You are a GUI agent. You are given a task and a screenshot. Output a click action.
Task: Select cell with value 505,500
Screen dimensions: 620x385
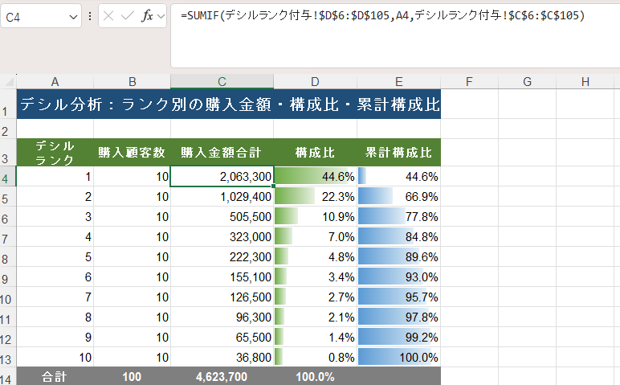pyautogui.click(x=222, y=217)
